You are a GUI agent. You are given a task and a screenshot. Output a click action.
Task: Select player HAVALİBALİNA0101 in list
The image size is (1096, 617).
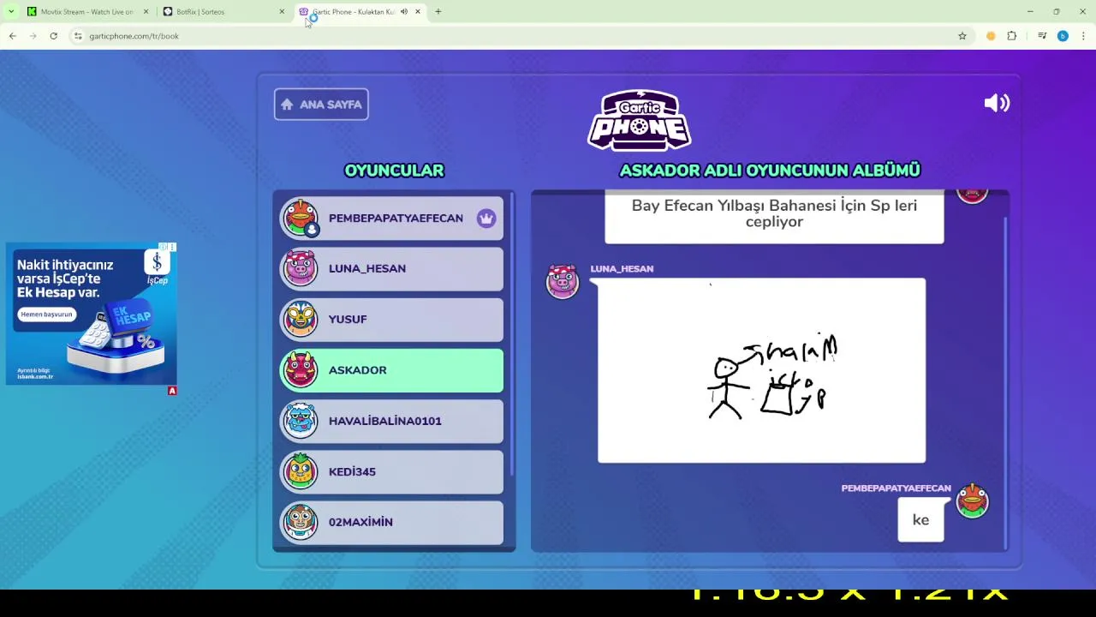point(392,421)
